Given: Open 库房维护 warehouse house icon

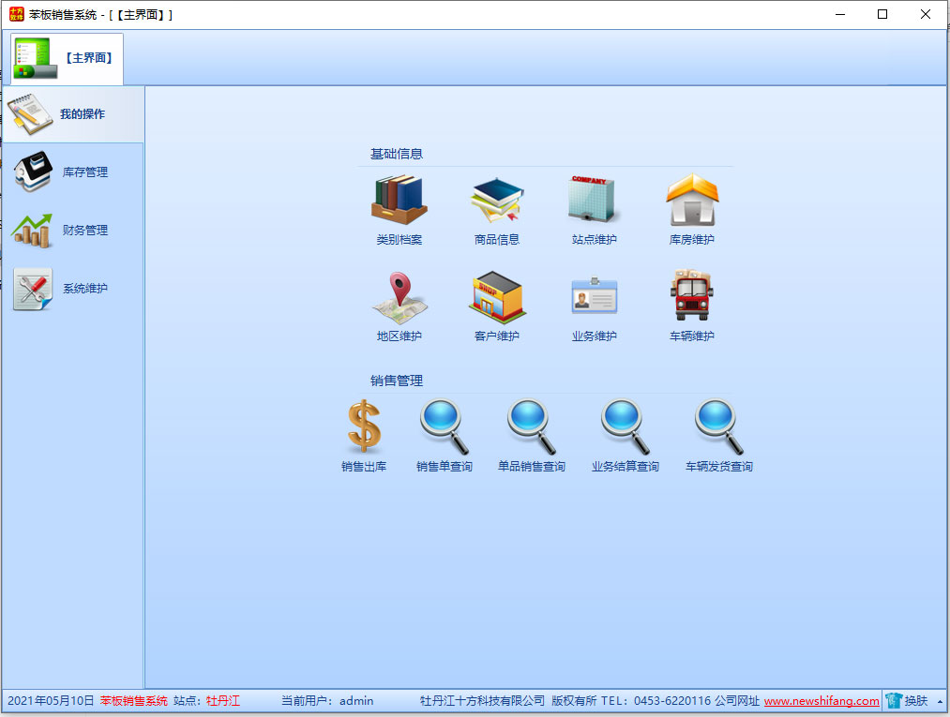Looking at the screenshot, I should pos(692,200).
